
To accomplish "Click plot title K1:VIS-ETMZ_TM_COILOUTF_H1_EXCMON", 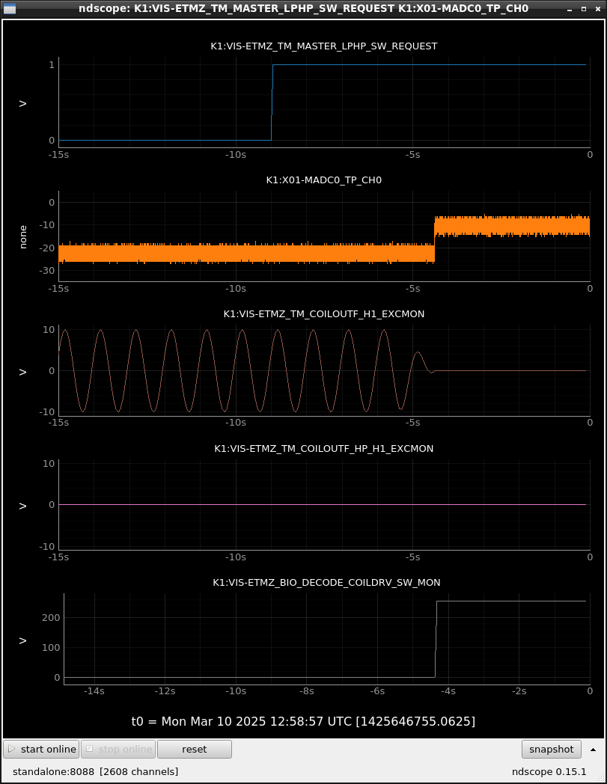I will tap(324, 314).
